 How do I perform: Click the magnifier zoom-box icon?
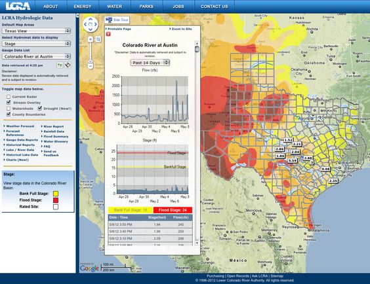(x=98, y=39)
